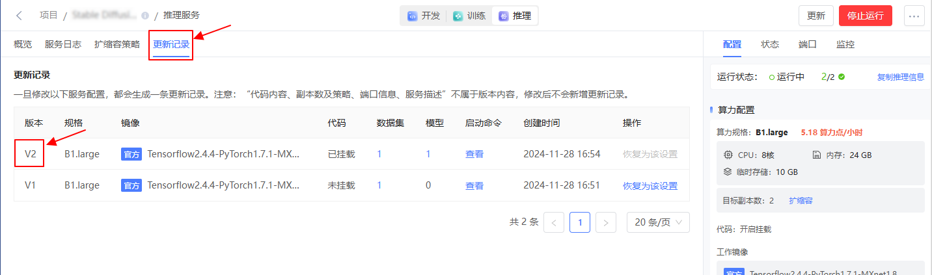Go to previous page arrow
932x275 pixels.
click(x=554, y=222)
